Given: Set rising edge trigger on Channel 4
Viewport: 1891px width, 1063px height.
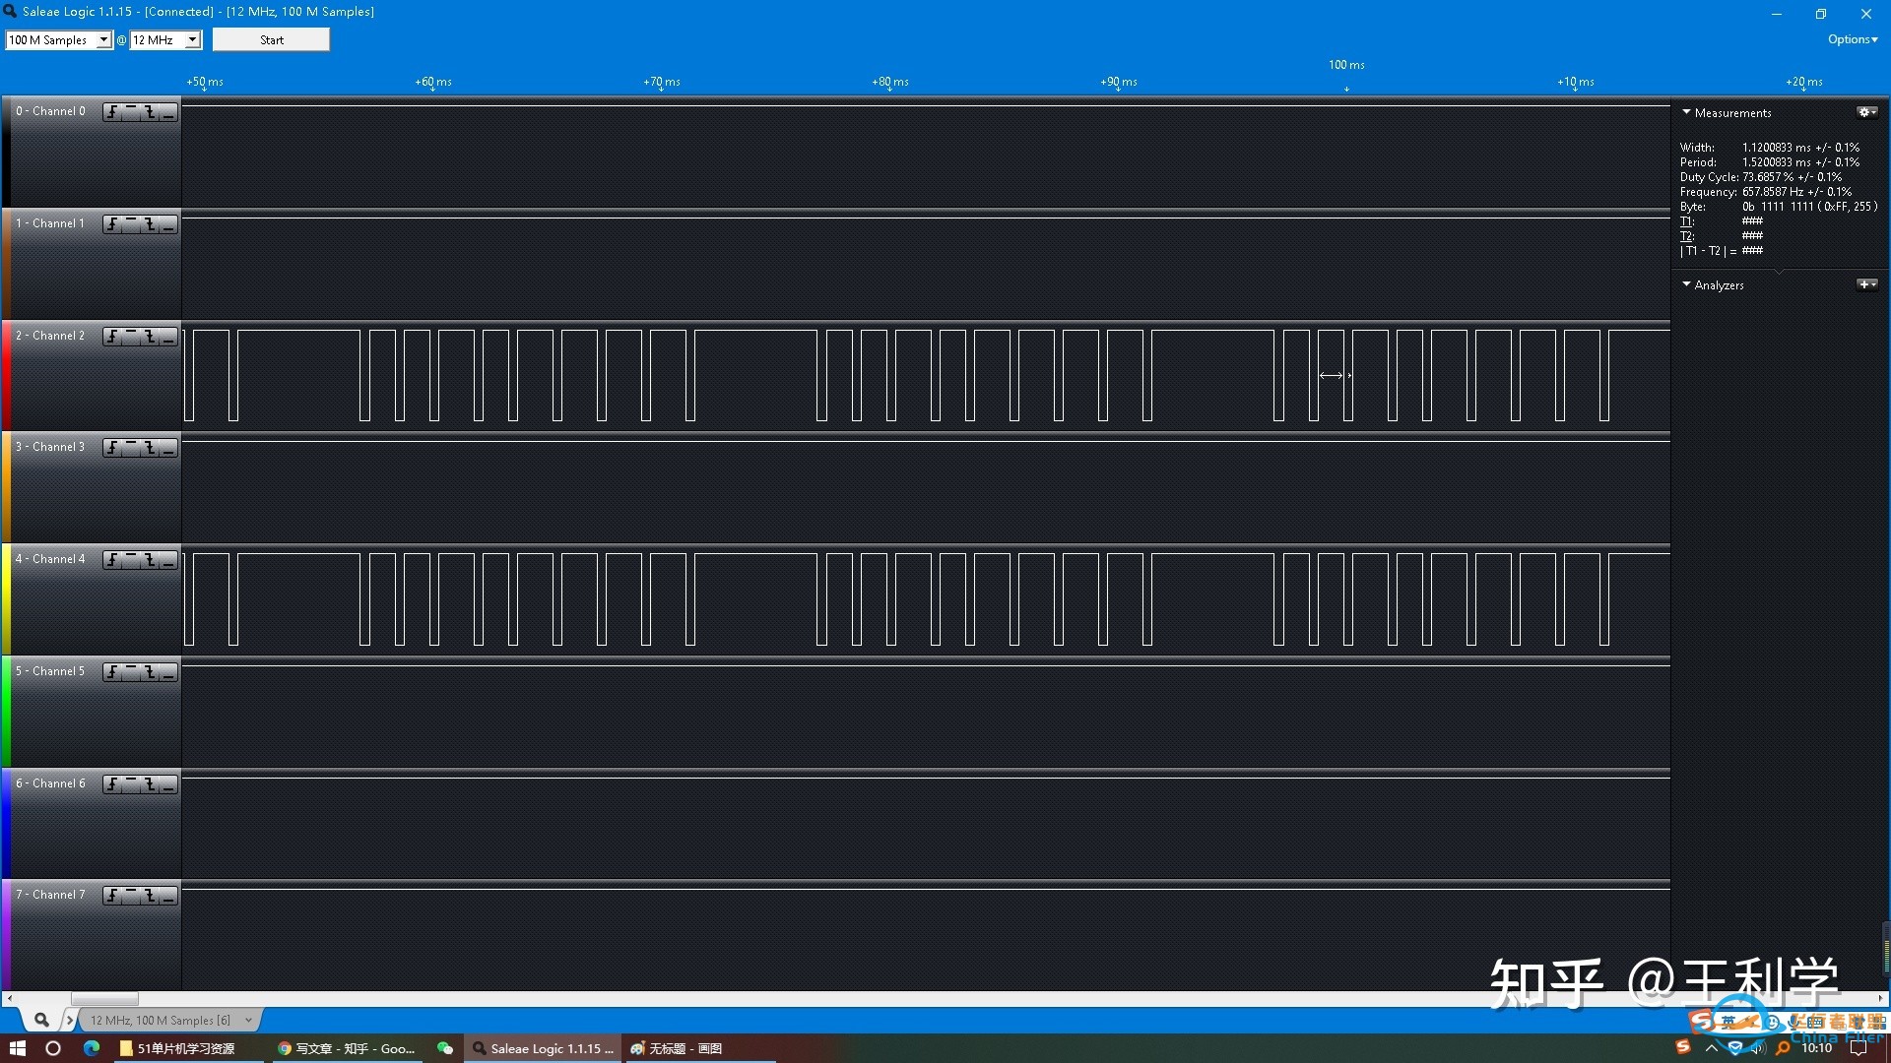Looking at the screenshot, I should [x=112, y=560].
